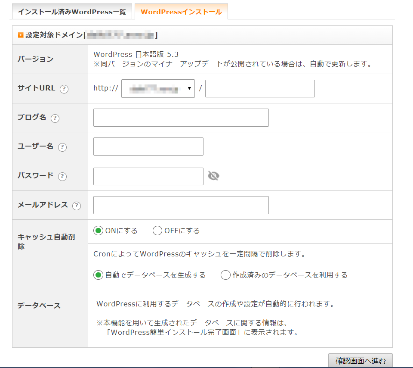413x368 pixels.
Task: Focus the site URL path input field
Action: [x=260, y=89]
